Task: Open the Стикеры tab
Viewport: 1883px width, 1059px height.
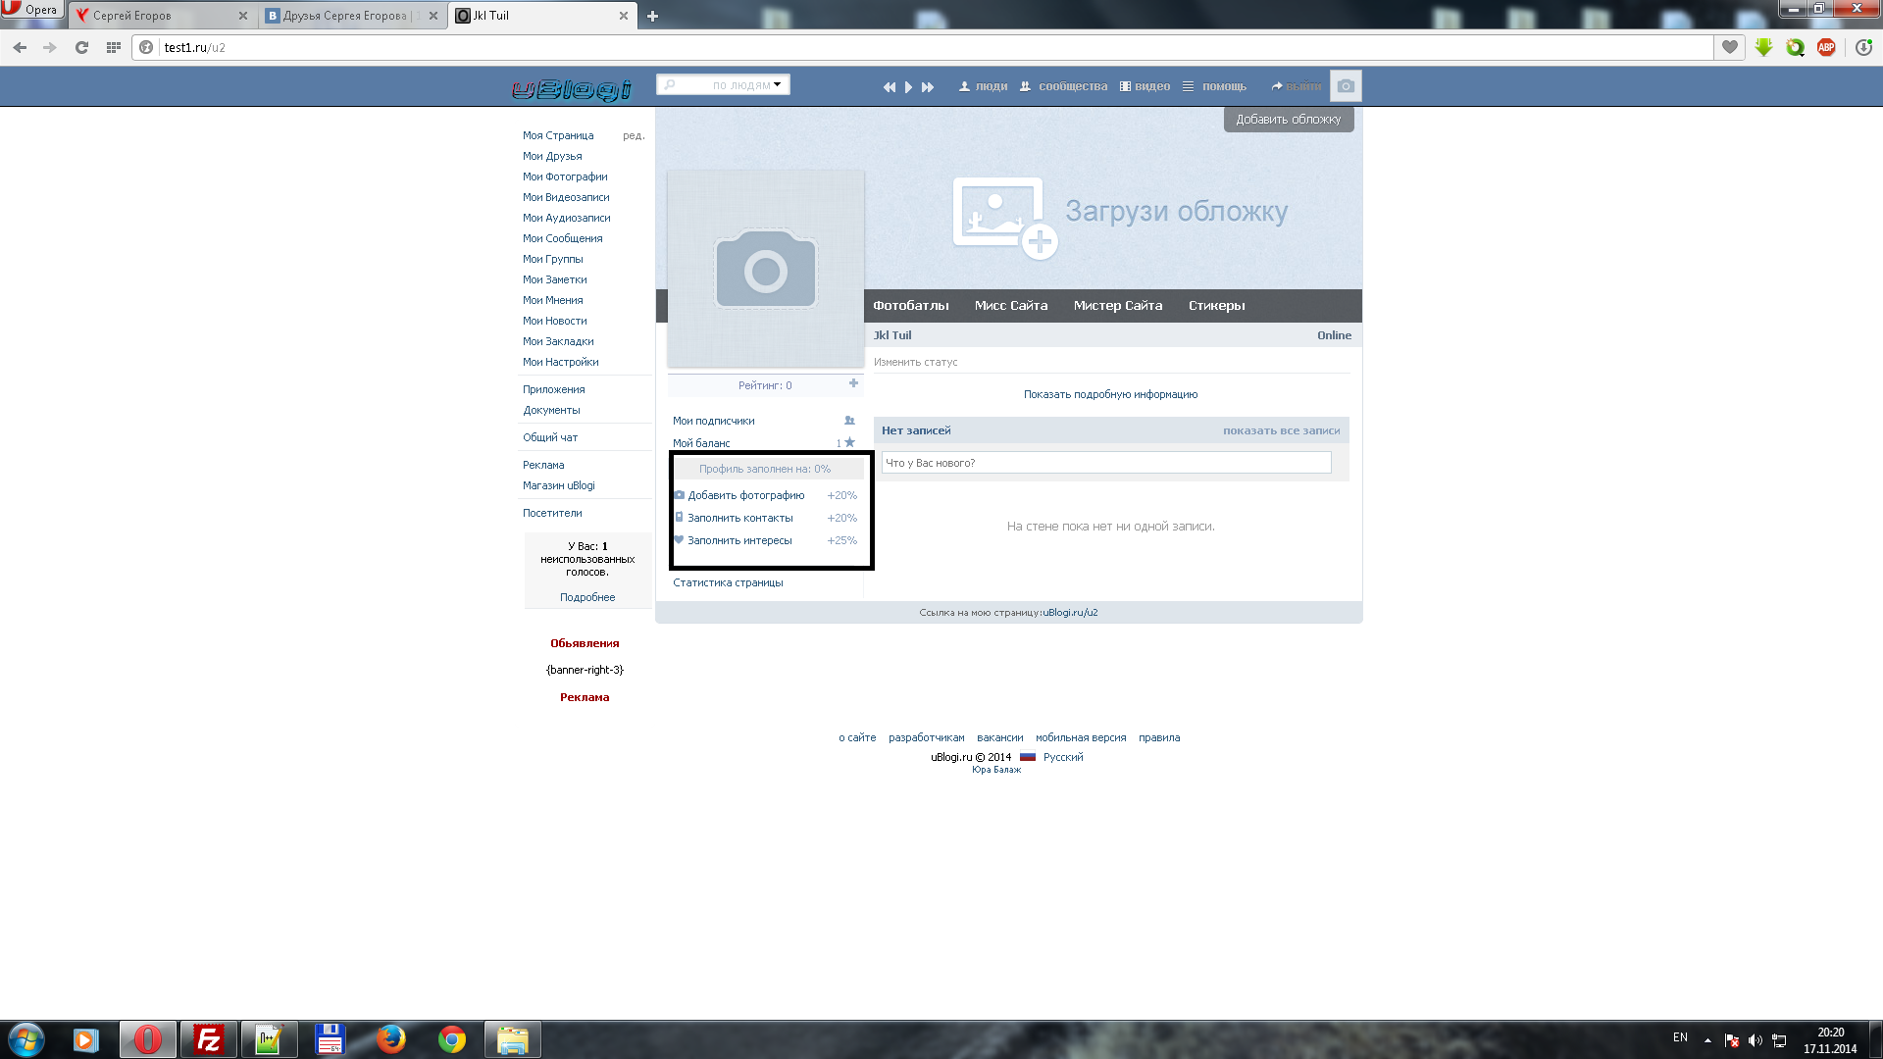Action: click(x=1216, y=306)
